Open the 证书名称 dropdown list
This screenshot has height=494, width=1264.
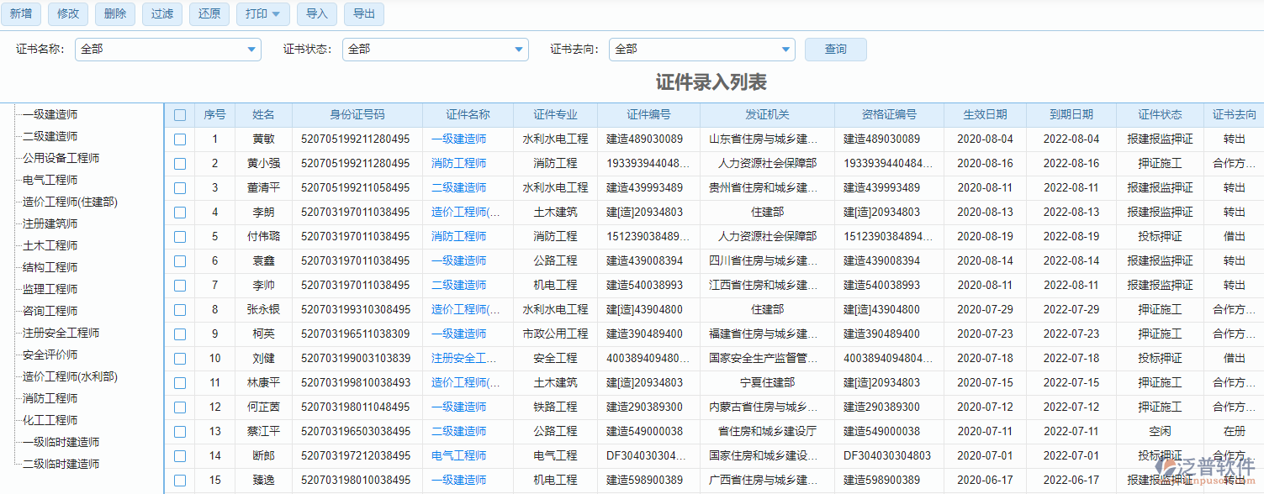(250, 50)
